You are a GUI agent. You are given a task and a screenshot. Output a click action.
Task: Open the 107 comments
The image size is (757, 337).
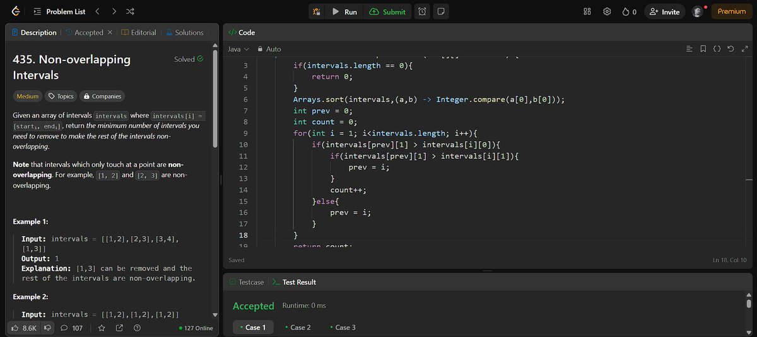point(71,328)
